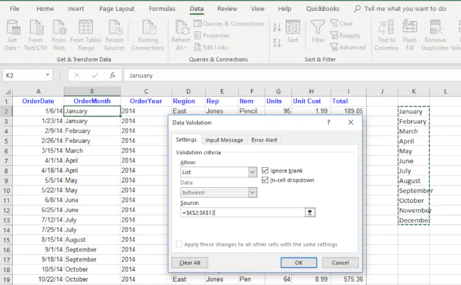The image size is (461, 285).
Task: Click Cancel in Data Validation
Action: (340, 263)
